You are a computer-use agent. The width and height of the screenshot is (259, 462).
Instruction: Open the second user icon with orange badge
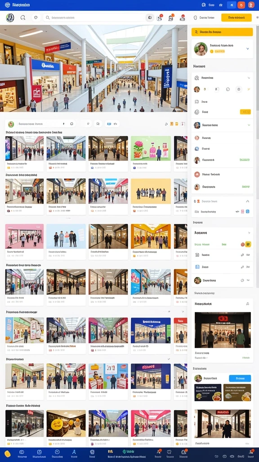point(171,18)
